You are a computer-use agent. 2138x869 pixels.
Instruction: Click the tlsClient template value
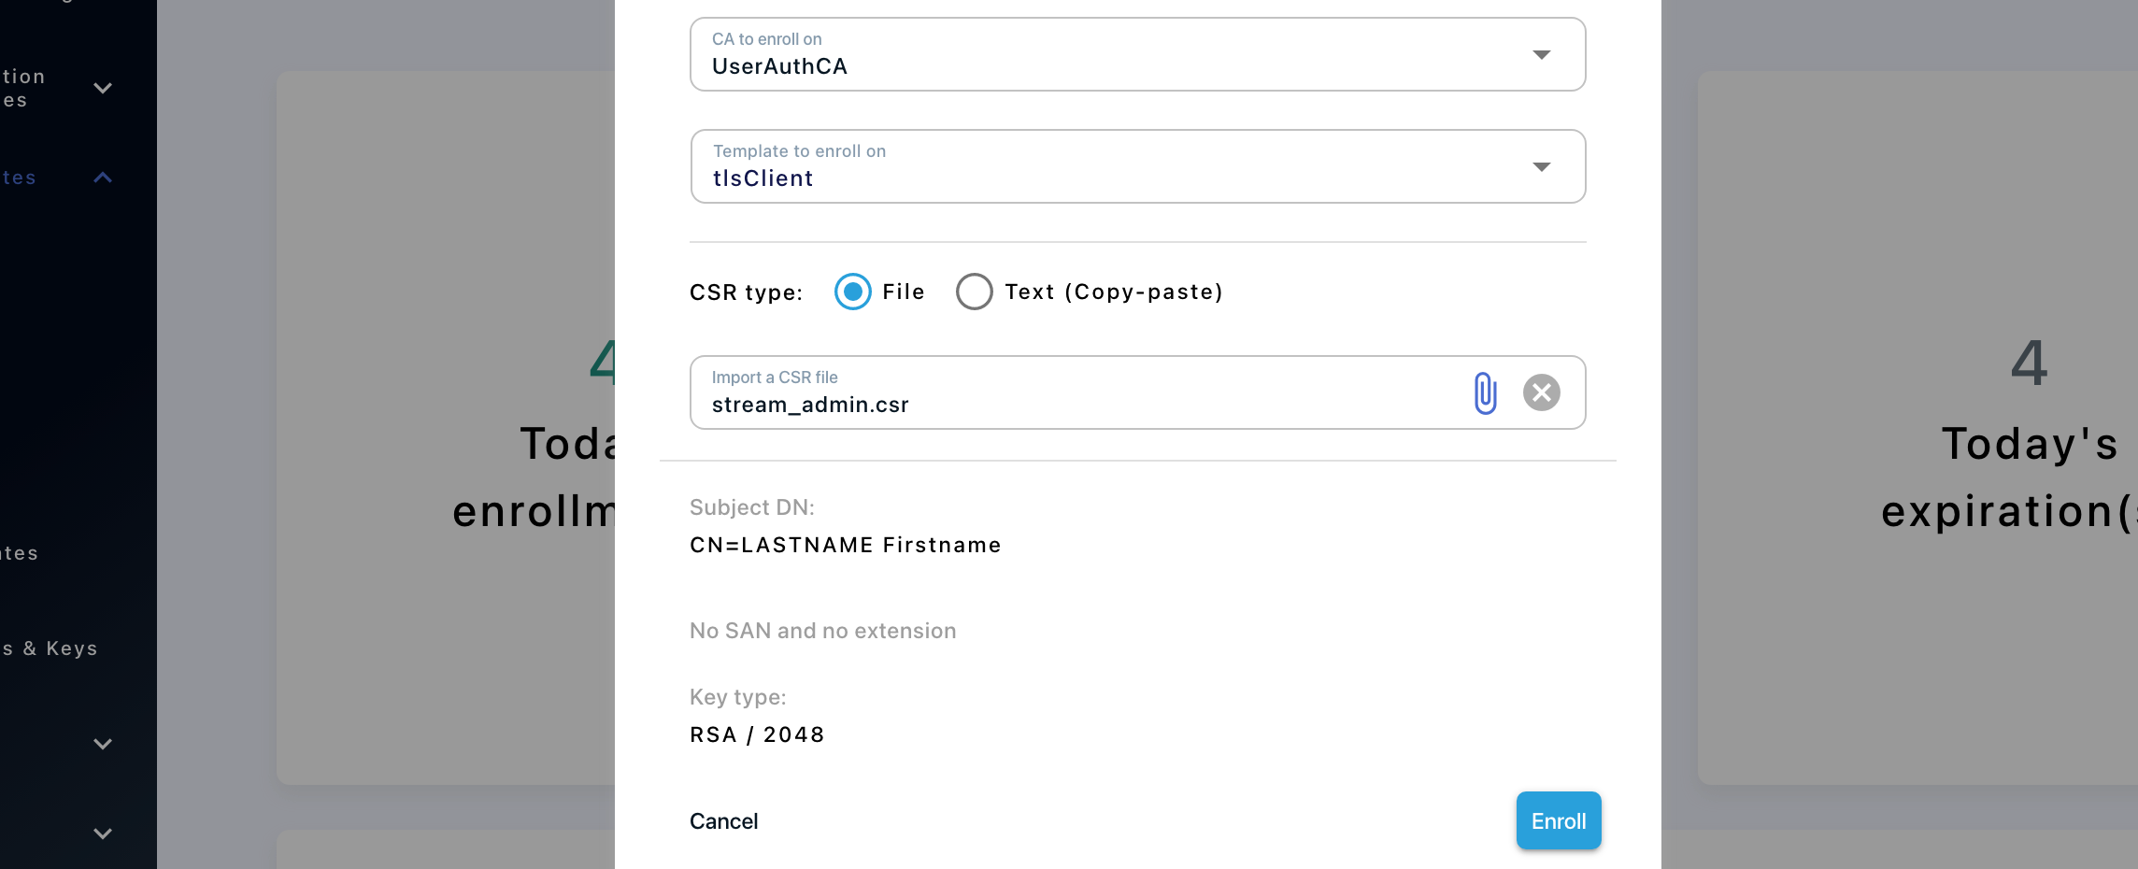763,178
